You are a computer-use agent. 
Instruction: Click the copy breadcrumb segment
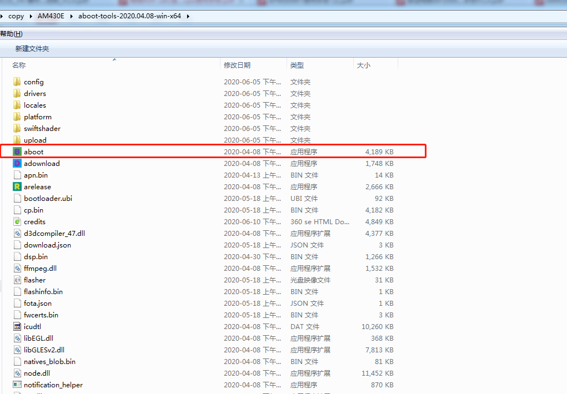tap(16, 16)
